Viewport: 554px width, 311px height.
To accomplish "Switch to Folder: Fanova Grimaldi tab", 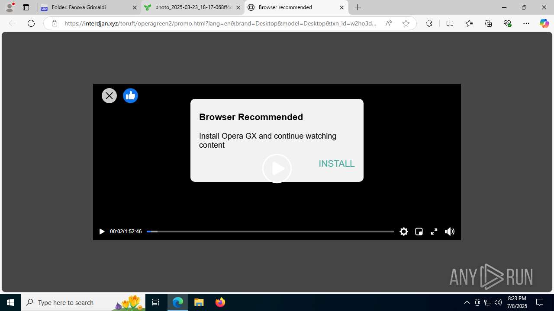I will [89, 7].
